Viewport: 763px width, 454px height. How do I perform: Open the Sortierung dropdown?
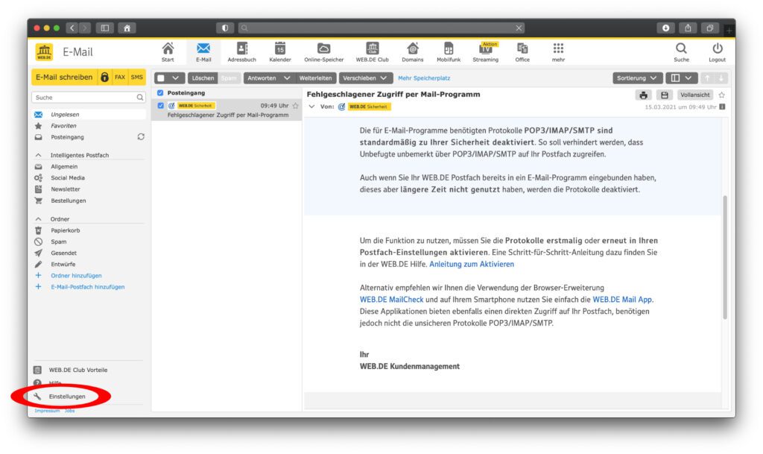click(636, 78)
